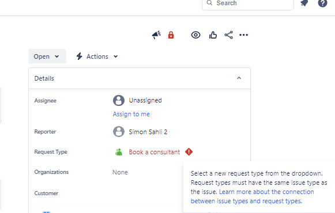Select the Unassigned assignee value
The height and width of the screenshot is (213, 335).
coord(145,100)
